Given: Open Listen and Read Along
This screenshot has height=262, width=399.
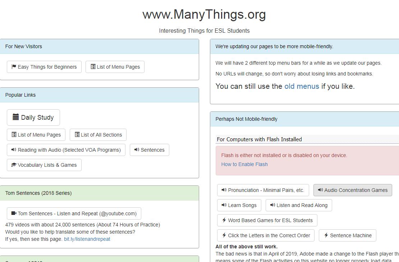Looking at the screenshot, I should (298, 205).
